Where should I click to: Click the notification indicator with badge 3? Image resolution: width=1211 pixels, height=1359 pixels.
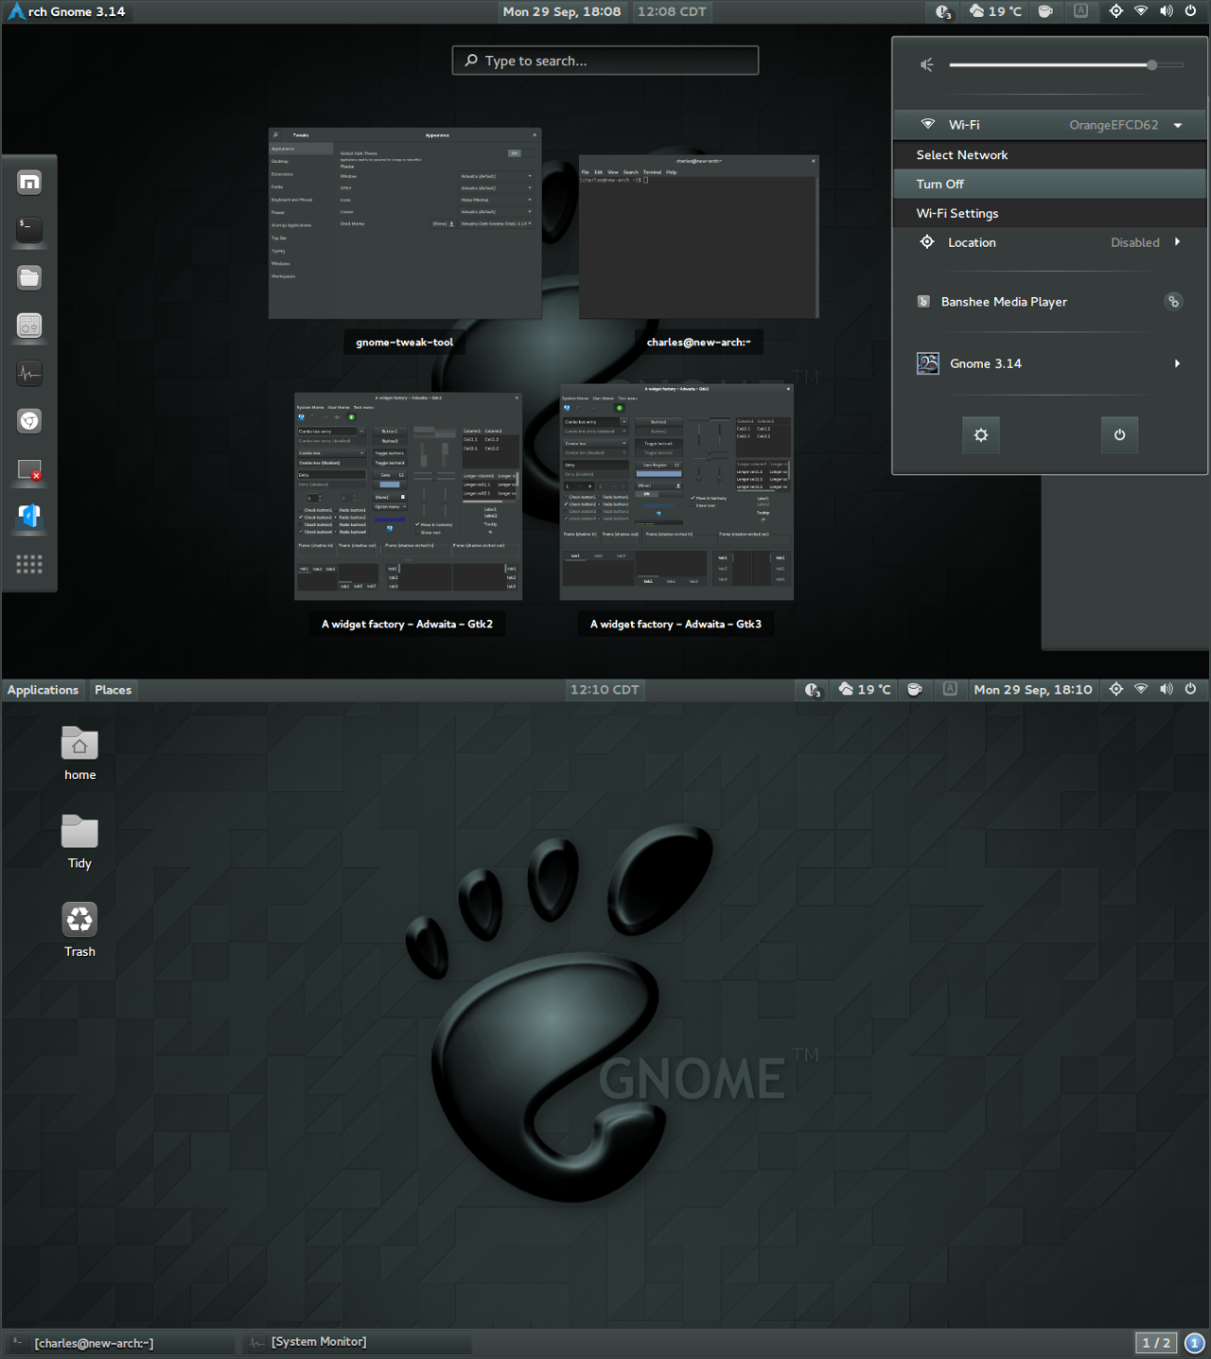coord(942,11)
